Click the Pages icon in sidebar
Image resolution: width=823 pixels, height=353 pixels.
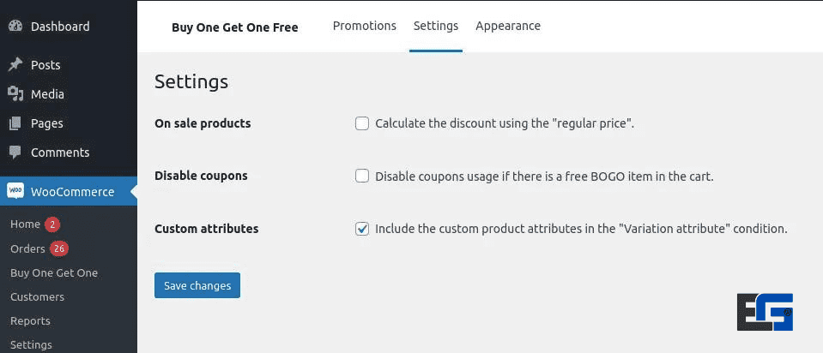tap(15, 123)
